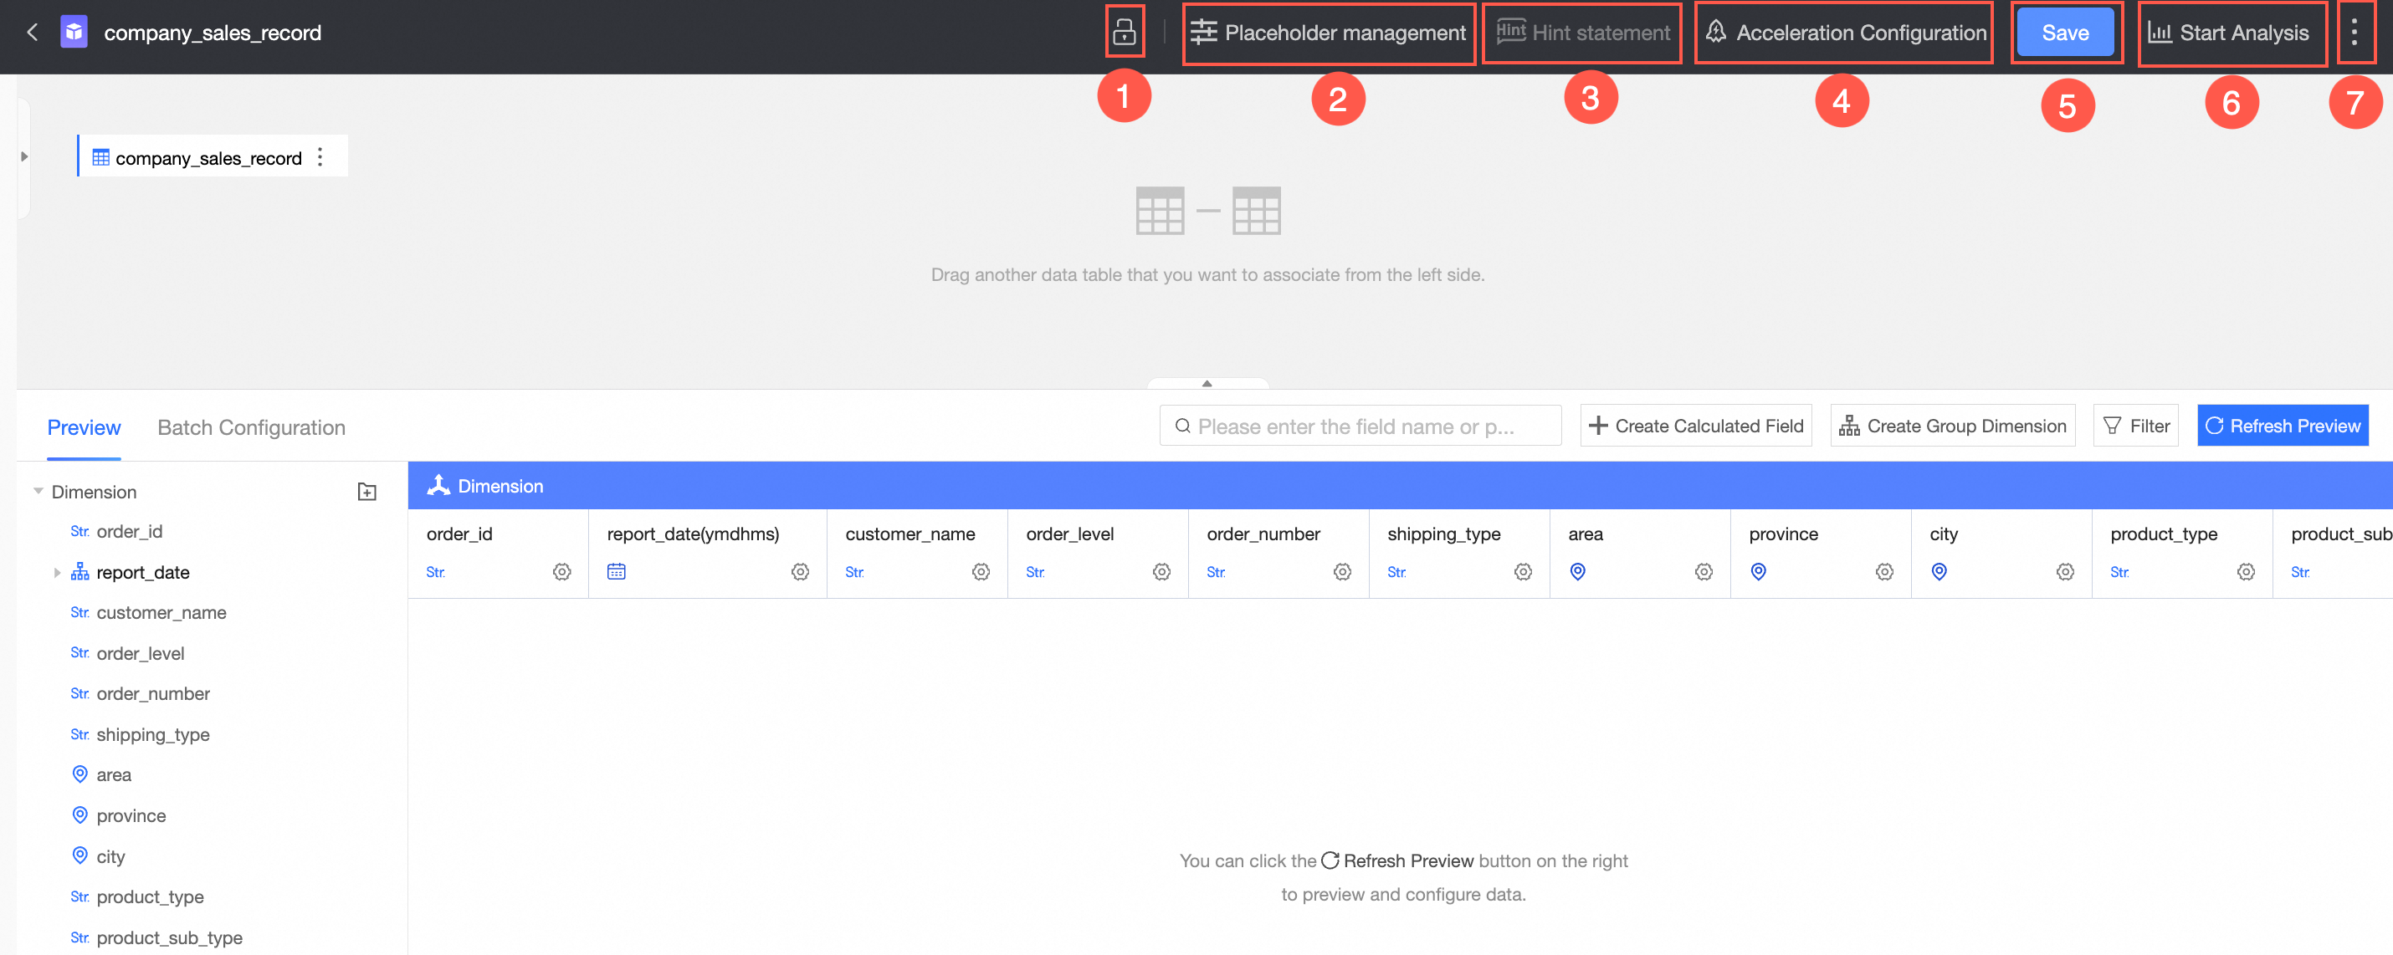Click the geo type icon under area column
Viewport: 2393px width, 955px height.
click(x=1577, y=572)
